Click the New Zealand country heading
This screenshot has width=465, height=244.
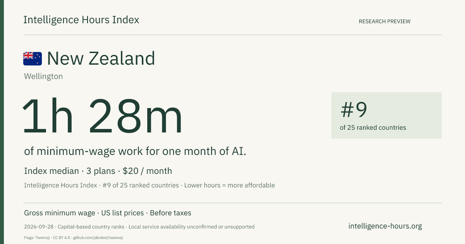click(x=101, y=58)
